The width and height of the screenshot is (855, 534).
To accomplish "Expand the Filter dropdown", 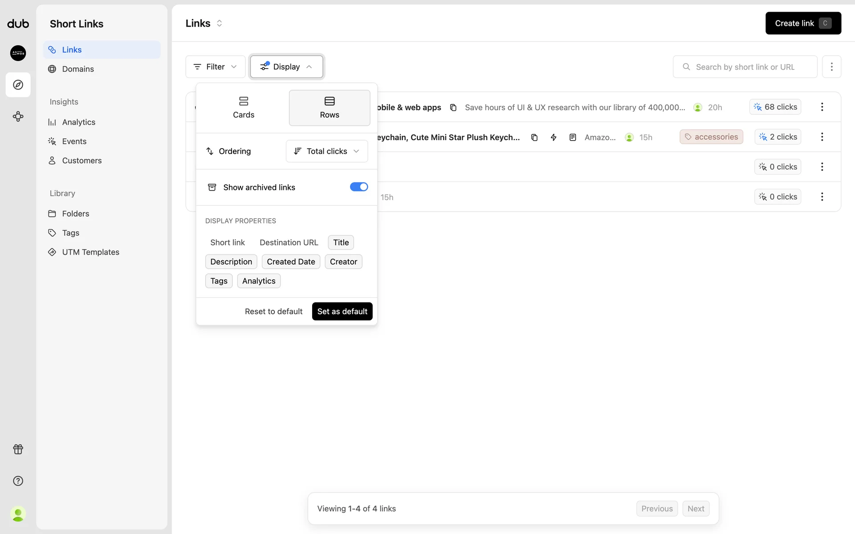I will (x=215, y=67).
